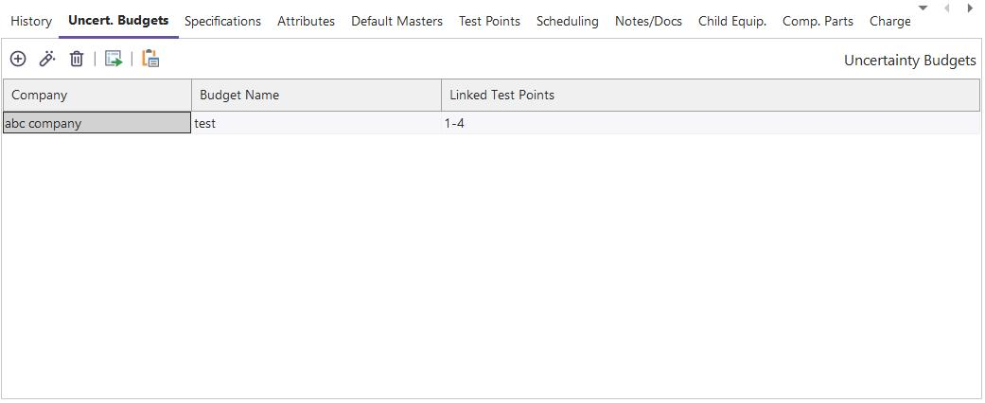Click the Linked Test Points column header

tap(710, 95)
